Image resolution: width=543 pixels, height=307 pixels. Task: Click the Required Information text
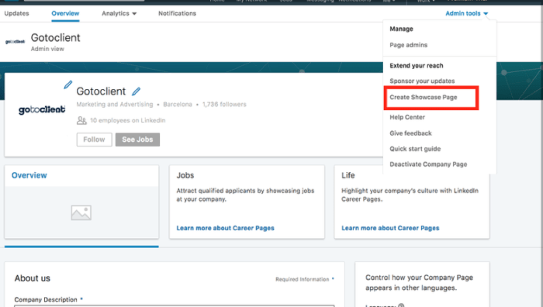click(303, 279)
